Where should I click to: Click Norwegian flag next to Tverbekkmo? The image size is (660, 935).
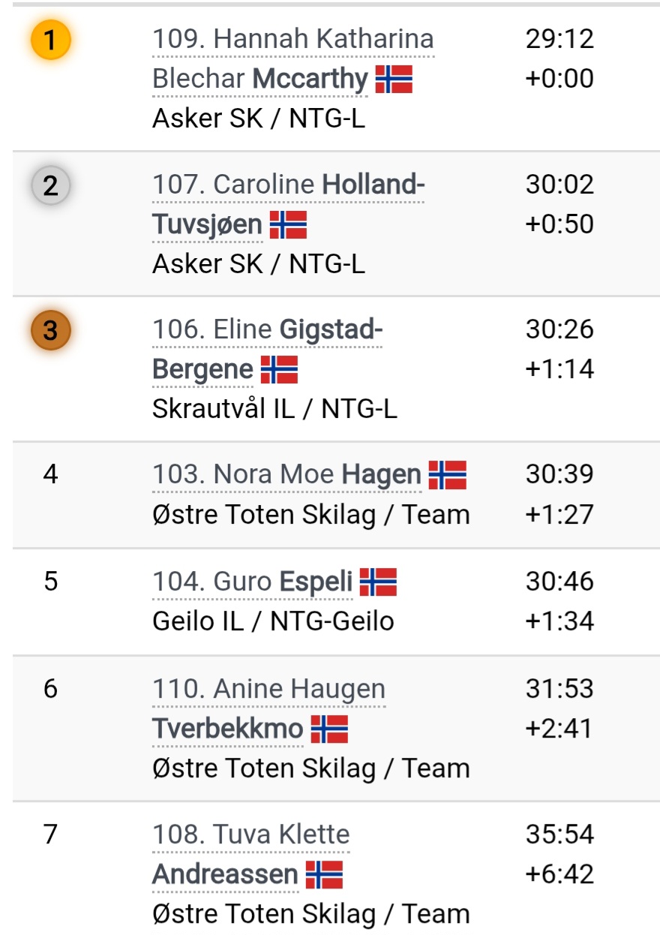(x=329, y=729)
